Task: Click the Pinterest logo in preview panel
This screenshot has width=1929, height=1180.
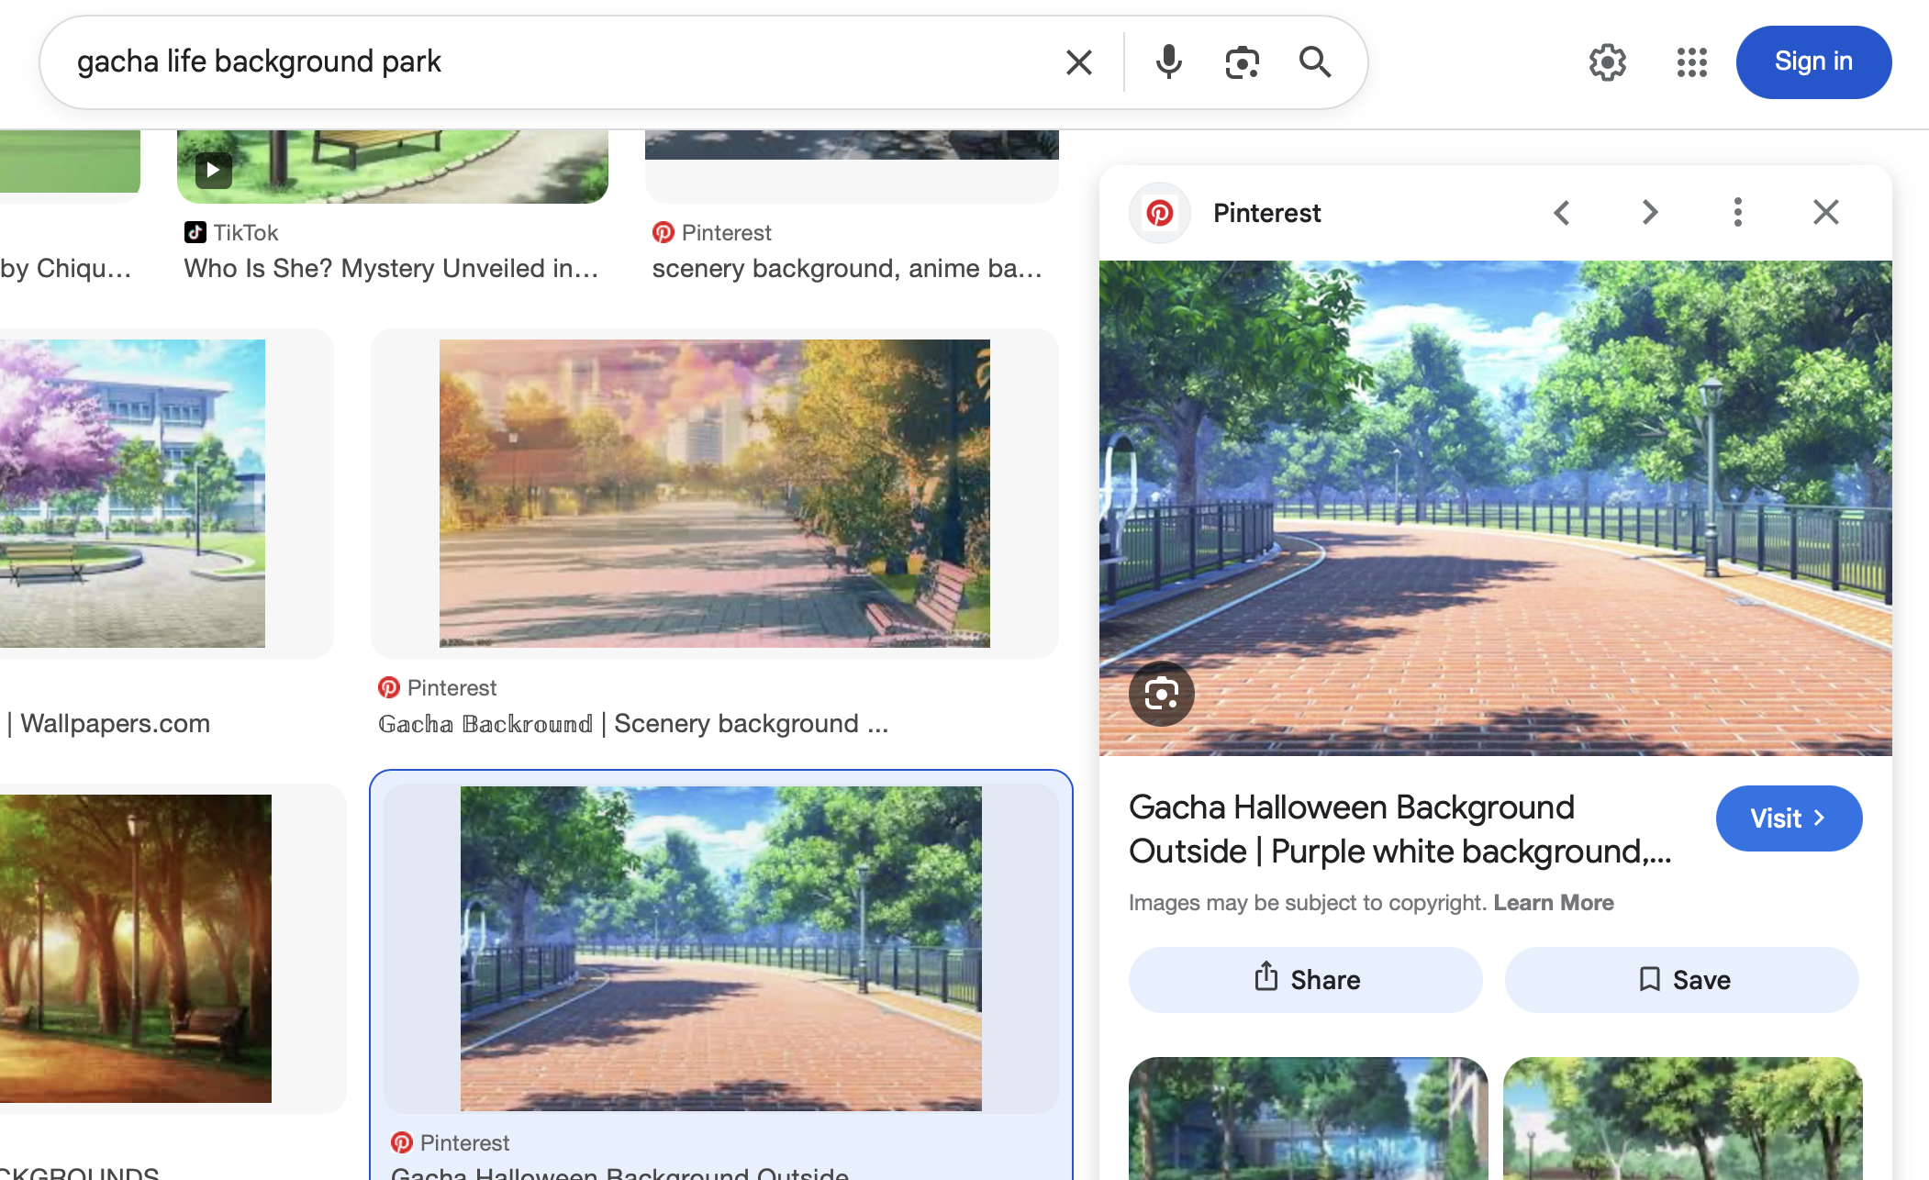Action: [1160, 213]
